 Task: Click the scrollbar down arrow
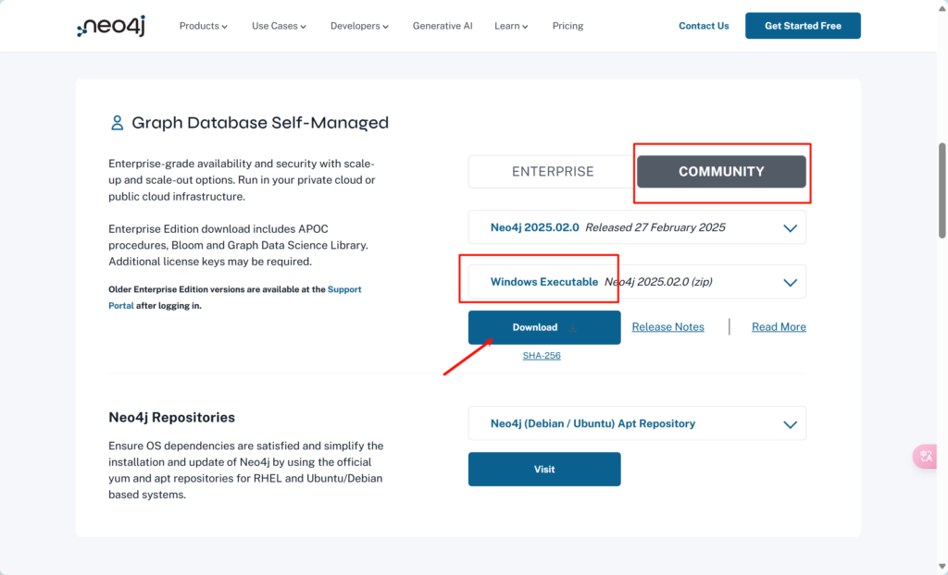[x=942, y=567]
